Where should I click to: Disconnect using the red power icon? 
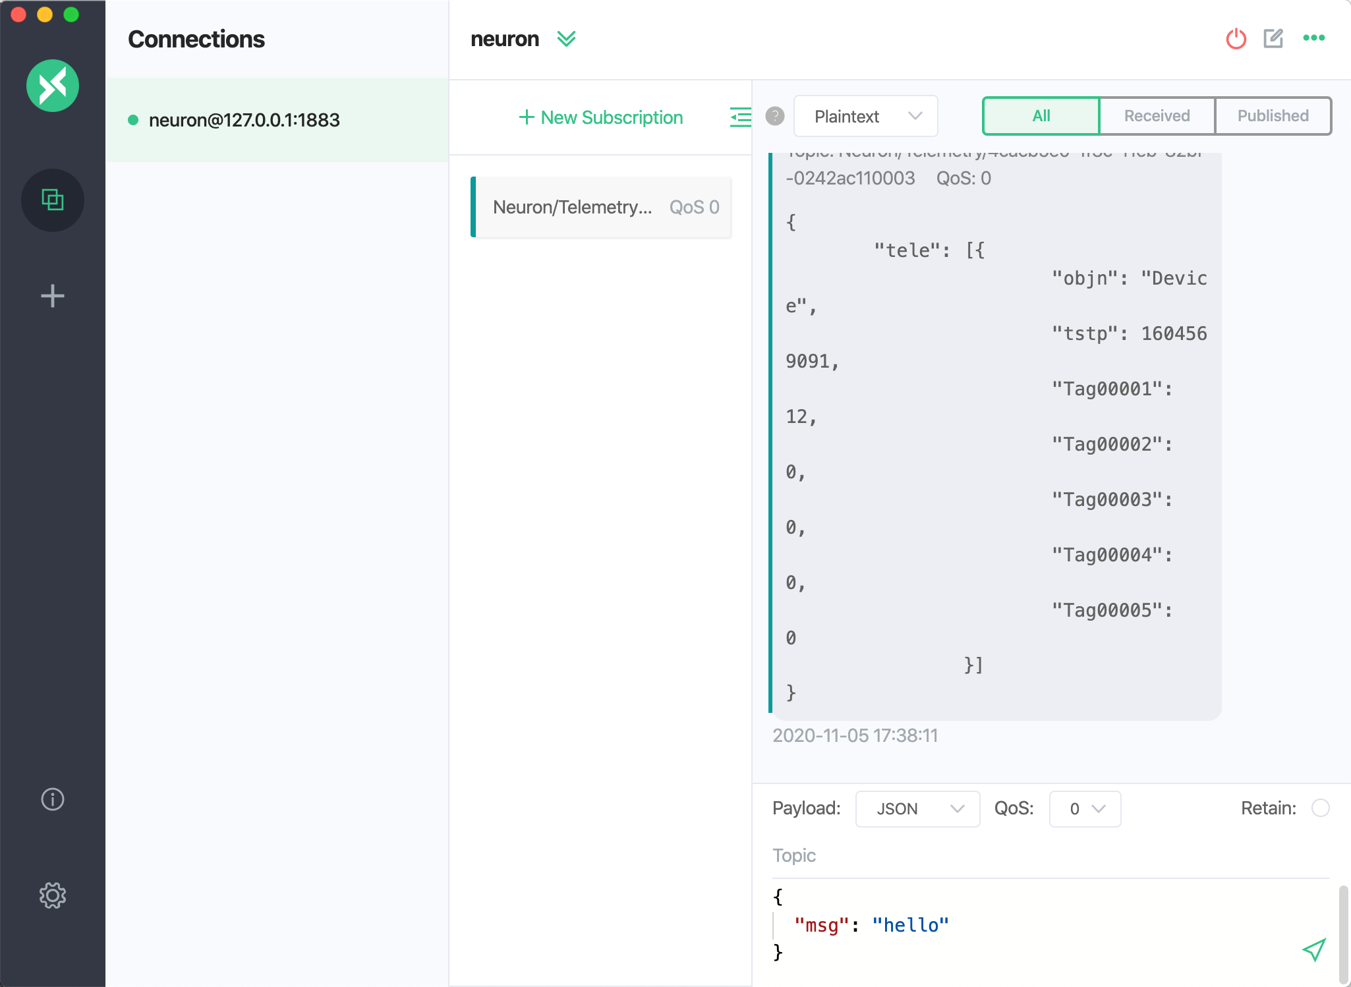click(x=1236, y=39)
